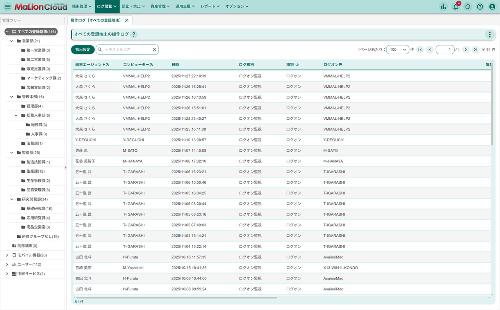Viewport: 500px width, 310px height.
Task: Expand the モバイル機器 tree node
Action: [7, 255]
